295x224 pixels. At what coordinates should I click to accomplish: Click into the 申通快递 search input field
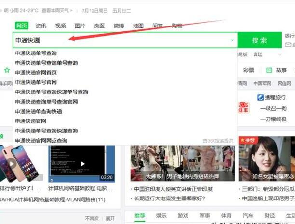121,40
